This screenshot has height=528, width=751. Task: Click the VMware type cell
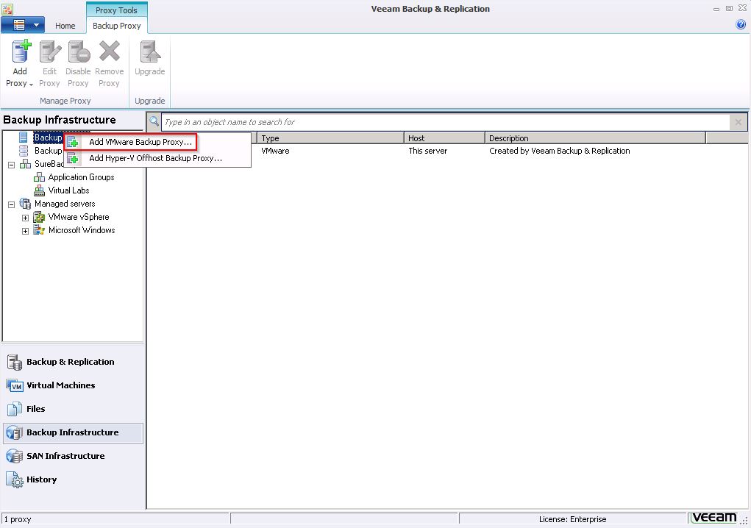[275, 151]
